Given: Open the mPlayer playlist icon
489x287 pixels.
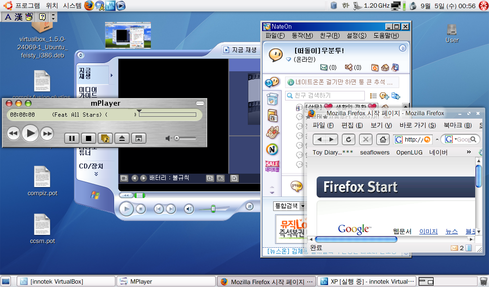Looking at the screenshot, I should [x=106, y=138].
